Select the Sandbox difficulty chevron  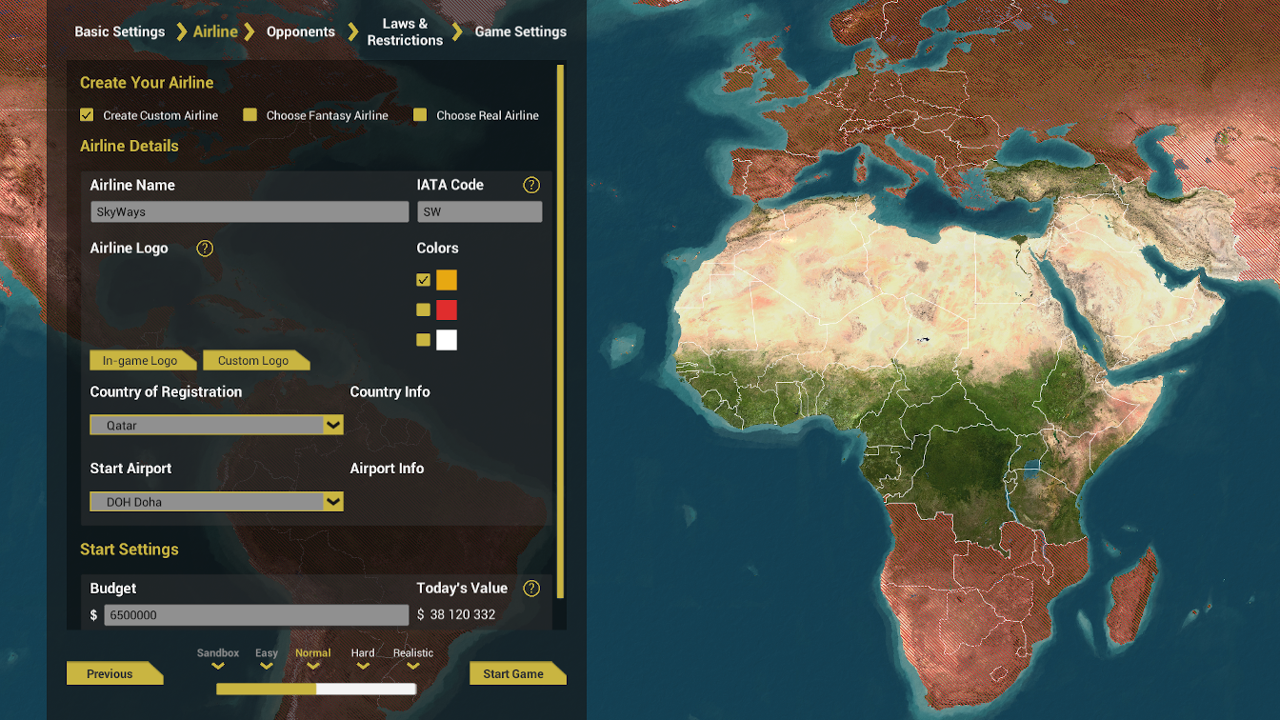point(218,666)
